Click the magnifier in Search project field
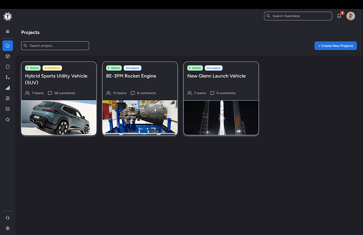The image size is (363, 235). click(26, 46)
